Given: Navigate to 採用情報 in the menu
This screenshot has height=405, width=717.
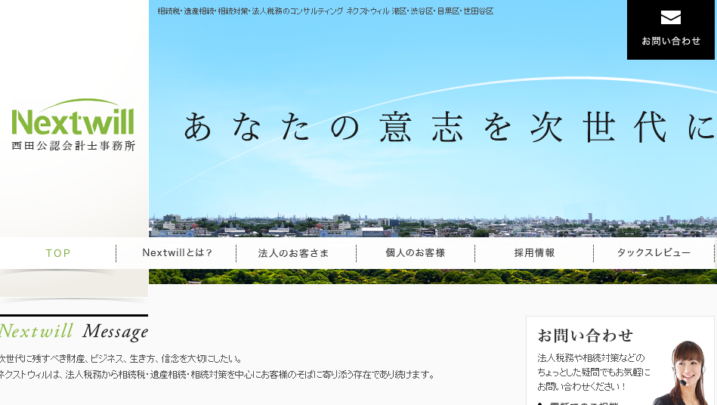Looking at the screenshot, I should [534, 253].
